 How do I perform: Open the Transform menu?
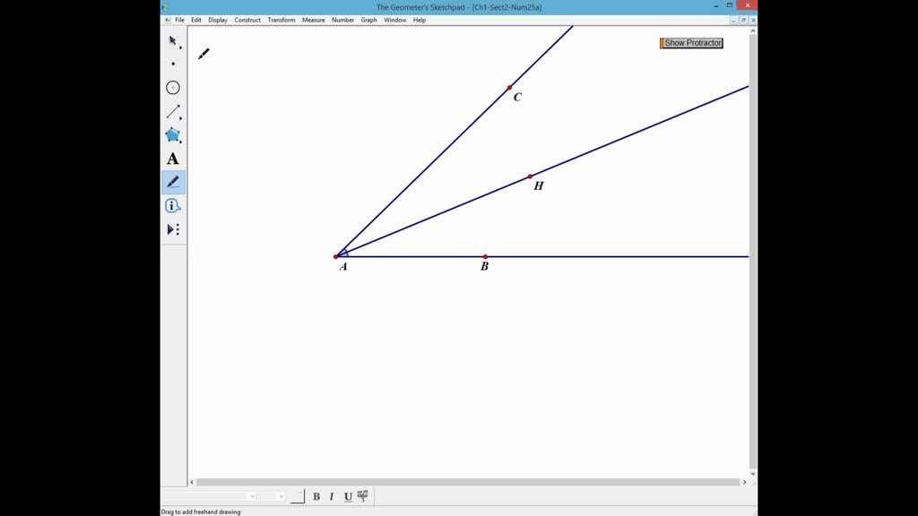pyautogui.click(x=281, y=19)
